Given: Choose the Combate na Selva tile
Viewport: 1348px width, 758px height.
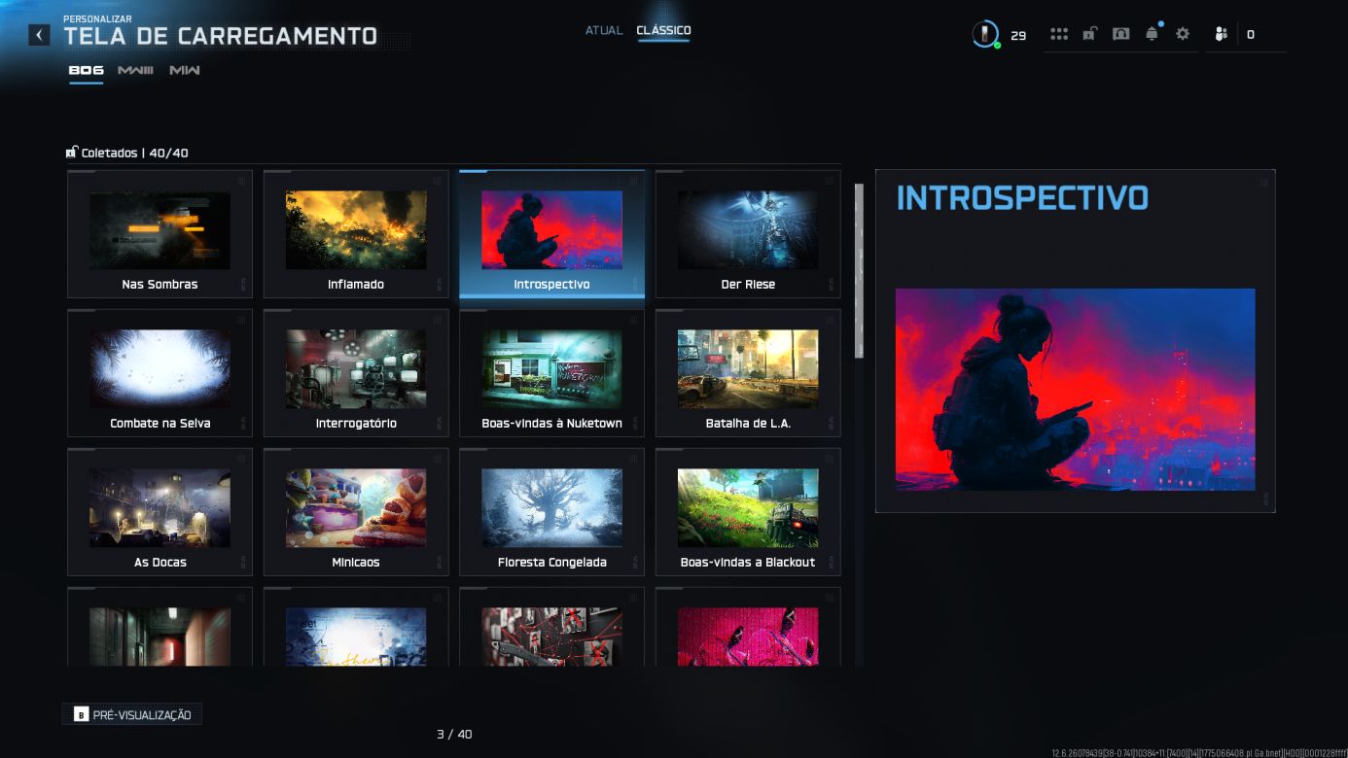Looking at the screenshot, I should (160, 373).
